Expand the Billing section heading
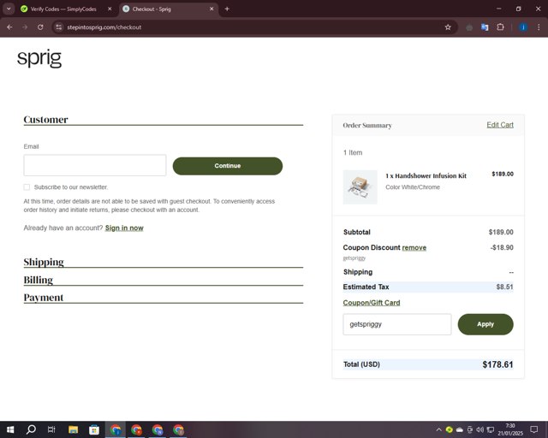The height and width of the screenshot is (438, 548). click(38, 280)
